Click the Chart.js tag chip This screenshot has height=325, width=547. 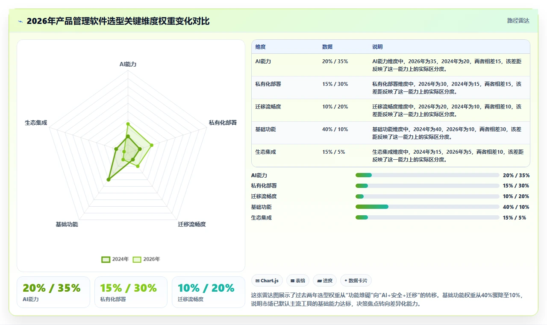(267, 281)
